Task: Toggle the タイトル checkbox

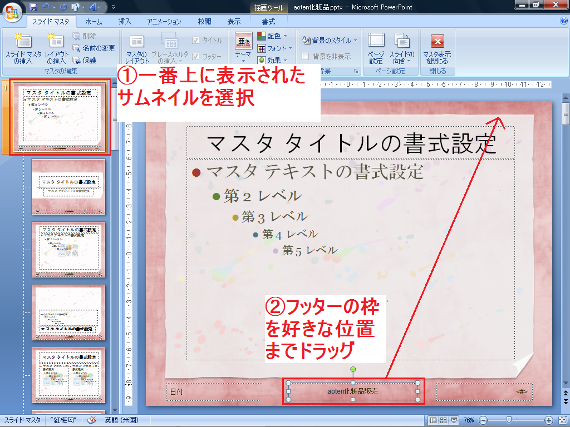Action: pos(196,41)
